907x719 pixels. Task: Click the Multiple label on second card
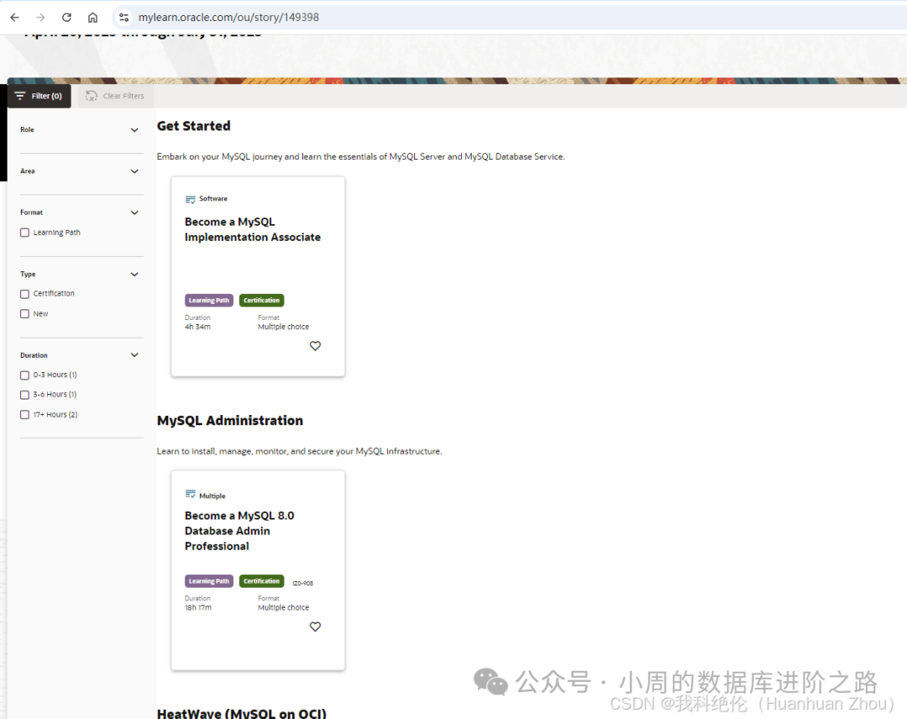[x=212, y=496]
